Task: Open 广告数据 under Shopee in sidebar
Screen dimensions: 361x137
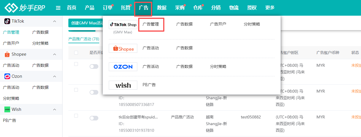Action: point(40,65)
